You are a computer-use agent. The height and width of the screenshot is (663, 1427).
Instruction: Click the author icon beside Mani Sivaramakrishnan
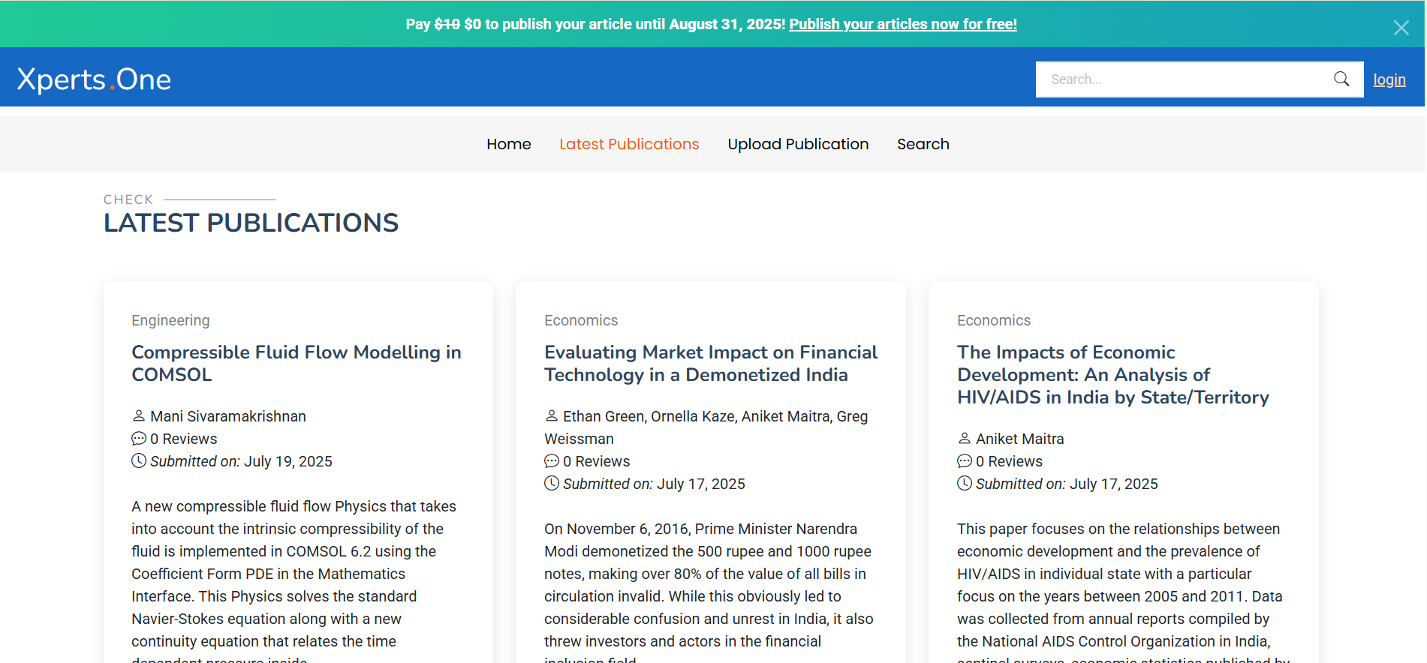pyautogui.click(x=139, y=415)
